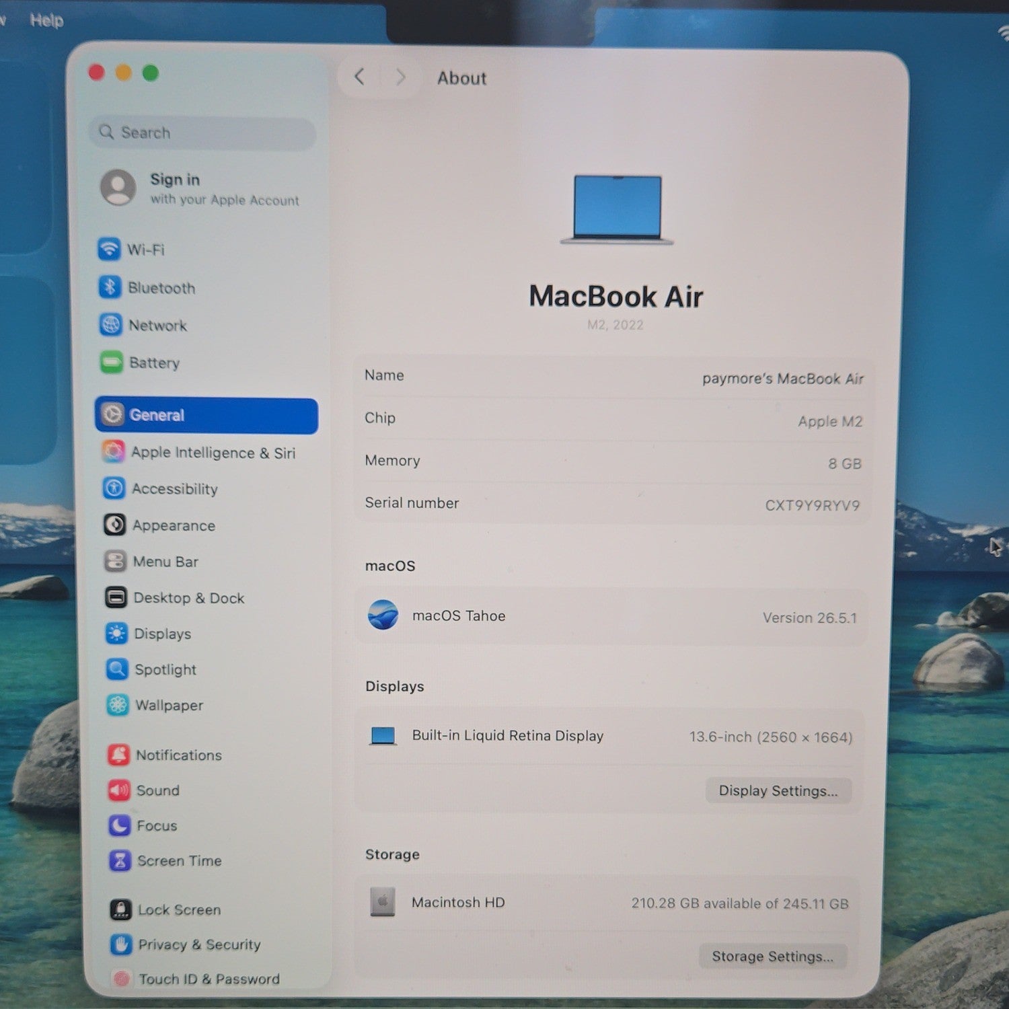Click the Privacy & Security hand icon
The width and height of the screenshot is (1009, 1009).
[x=121, y=944]
